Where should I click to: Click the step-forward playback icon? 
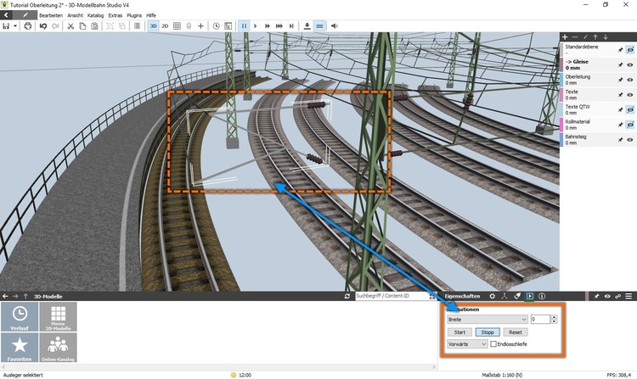click(291, 26)
